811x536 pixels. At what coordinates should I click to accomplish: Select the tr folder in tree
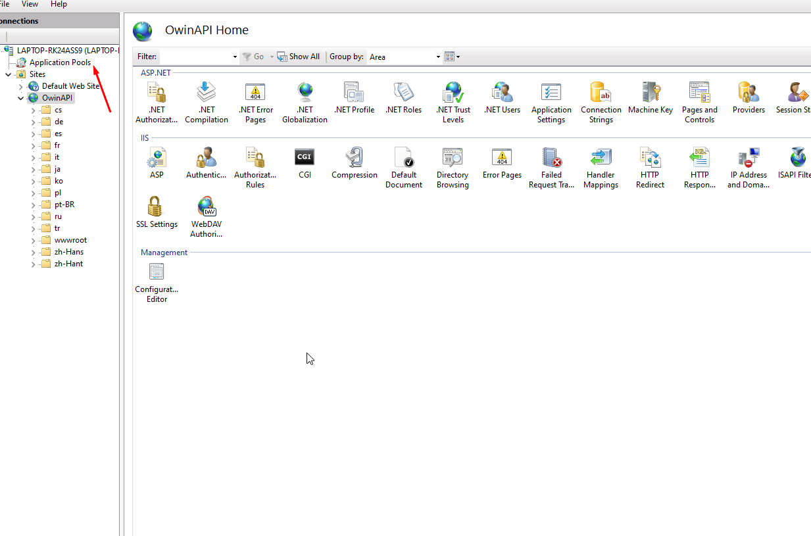[57, 228]
